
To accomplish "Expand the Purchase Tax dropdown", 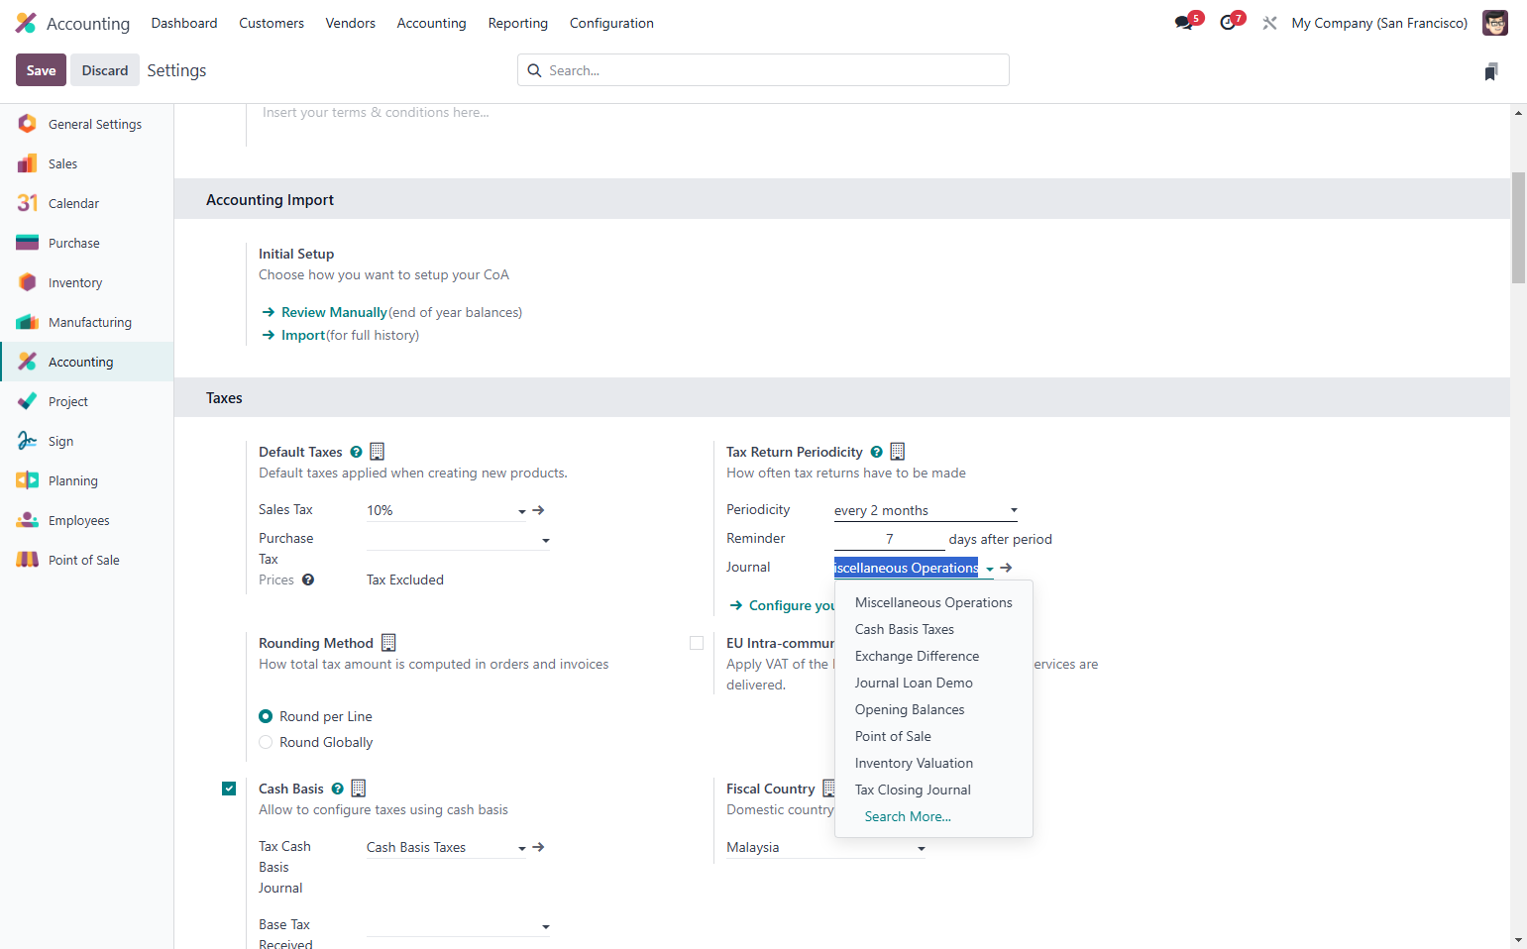I will (x=546, y=540).
